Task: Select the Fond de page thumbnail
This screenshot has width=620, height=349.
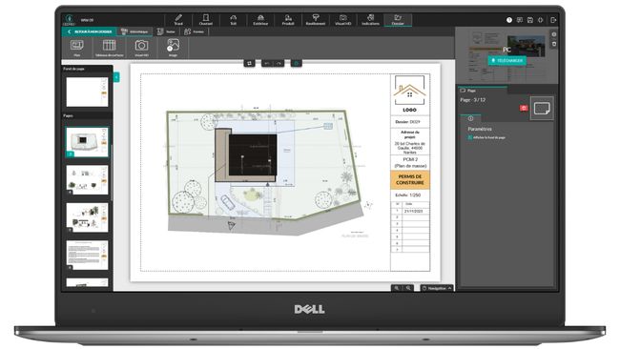Action: (87, 92)
